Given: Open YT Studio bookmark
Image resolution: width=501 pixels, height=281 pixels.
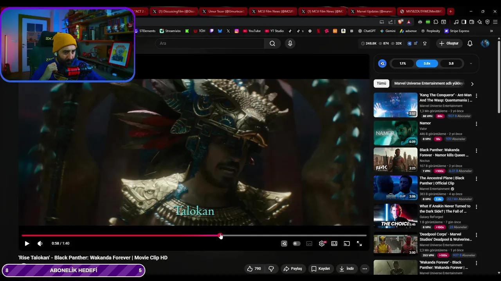Looking at the screenshot, I should coord(274,31).
